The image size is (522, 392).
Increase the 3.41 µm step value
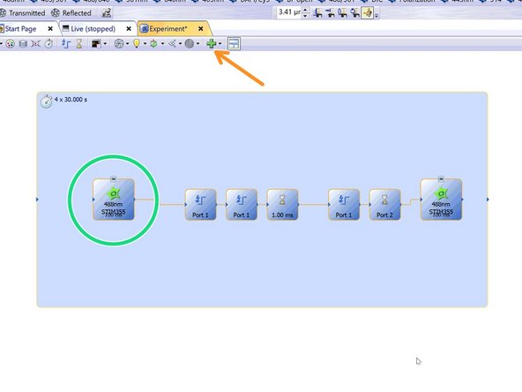(x=305, y=10)
